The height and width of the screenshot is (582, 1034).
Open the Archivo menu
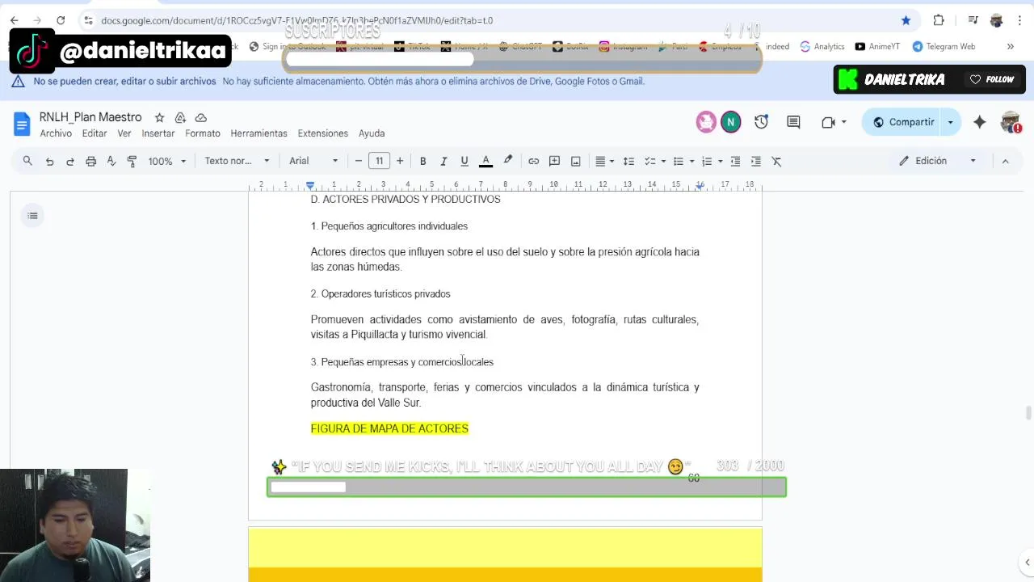point(56,133)
